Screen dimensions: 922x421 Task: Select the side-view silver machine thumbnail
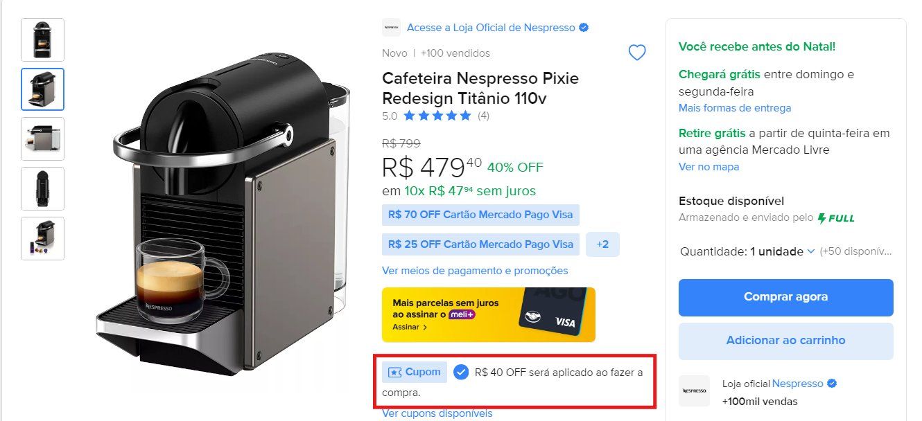pyautogui.click(x=43, y=138)
